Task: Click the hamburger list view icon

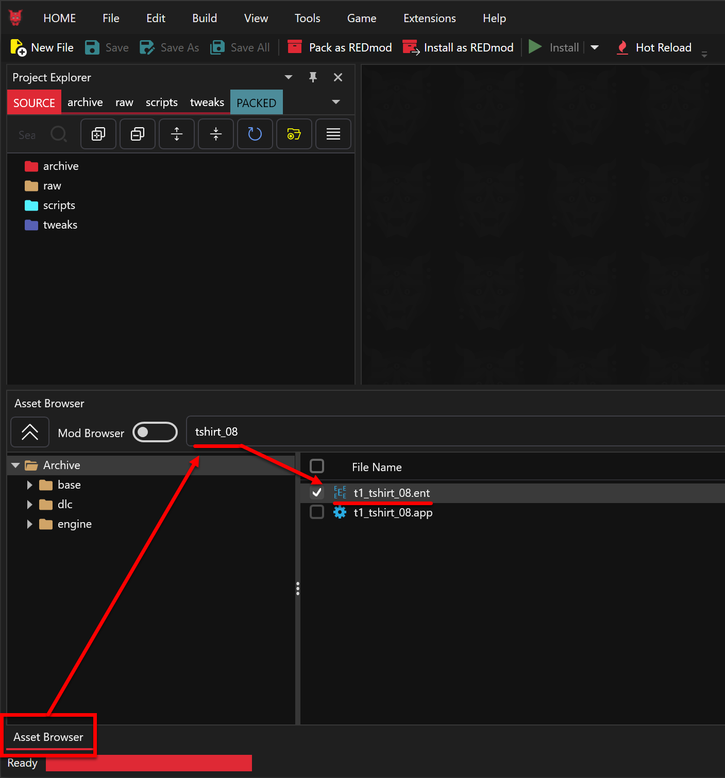Action: click(333, 134)
